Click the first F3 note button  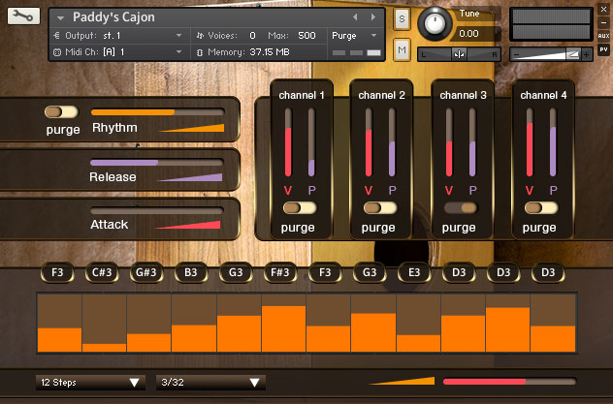57,272
